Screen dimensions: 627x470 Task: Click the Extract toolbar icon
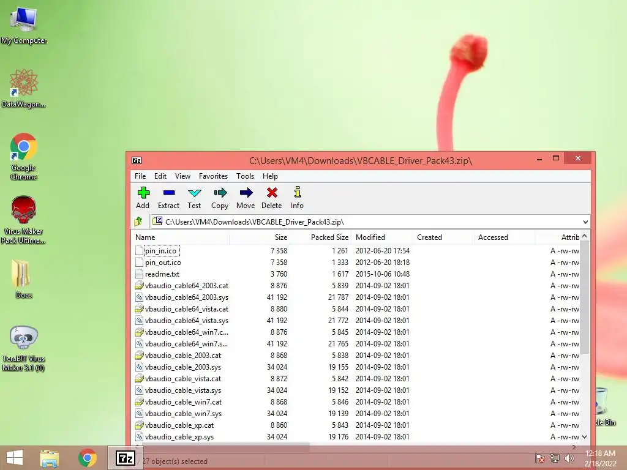pyautogui.click(x=169, y=193)
